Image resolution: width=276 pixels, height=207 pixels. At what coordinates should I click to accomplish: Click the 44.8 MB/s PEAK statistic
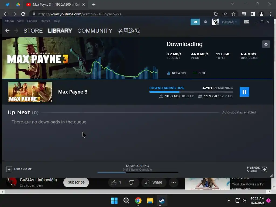point(200,56)
